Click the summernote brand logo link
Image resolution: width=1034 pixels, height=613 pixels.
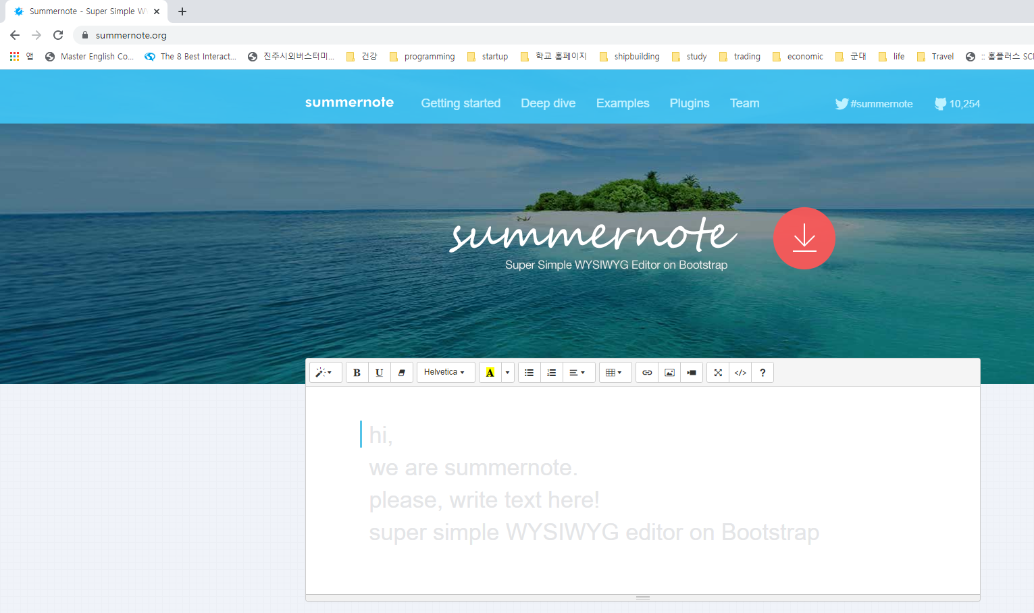pos(349,103)
